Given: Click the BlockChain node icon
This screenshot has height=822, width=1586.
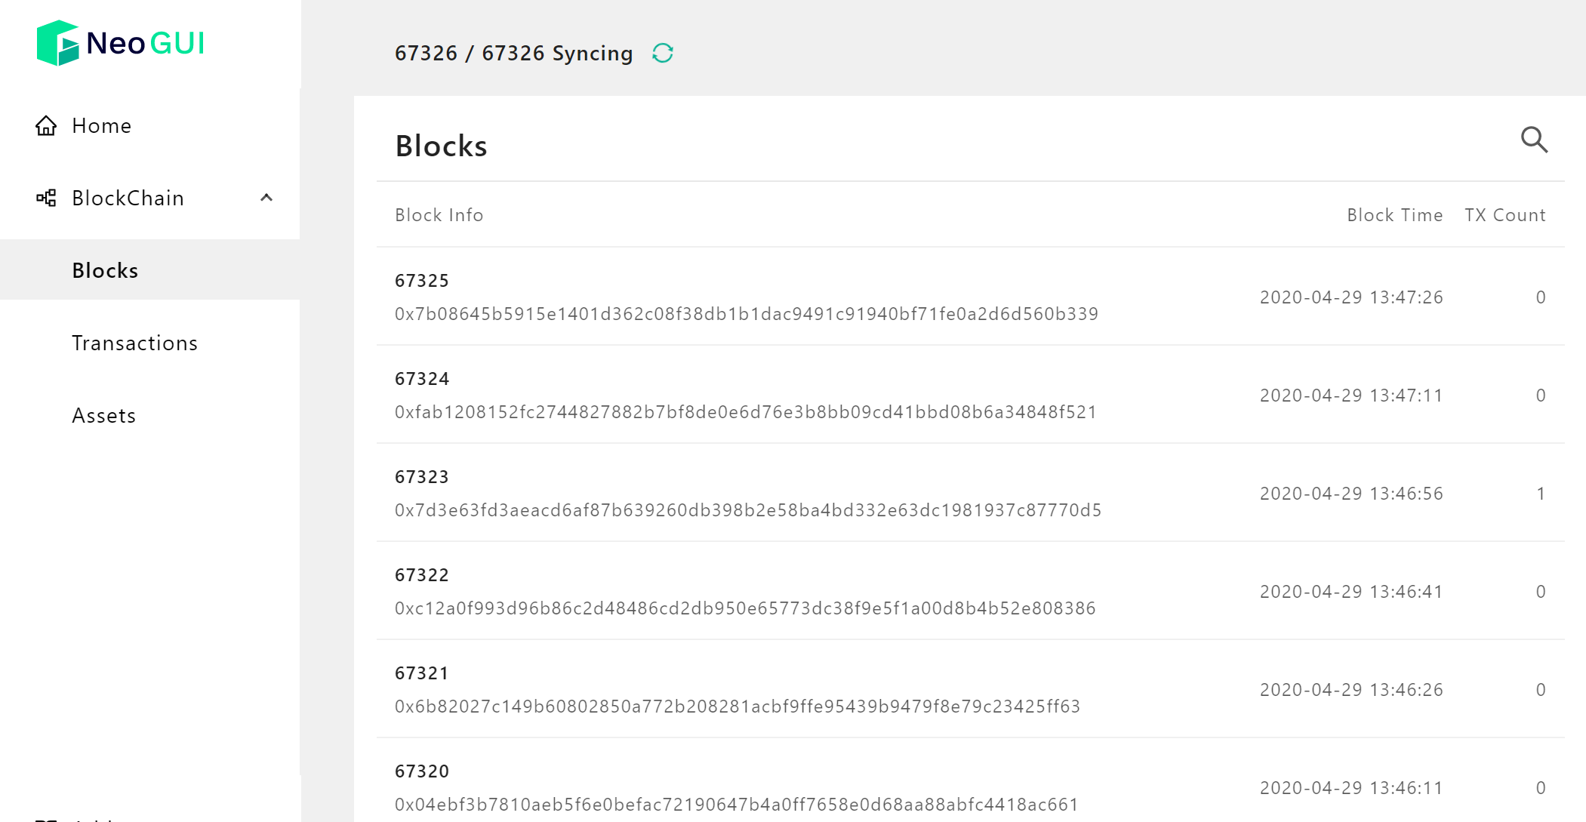Looking at the screenshot, I should (x=46, y=198).
